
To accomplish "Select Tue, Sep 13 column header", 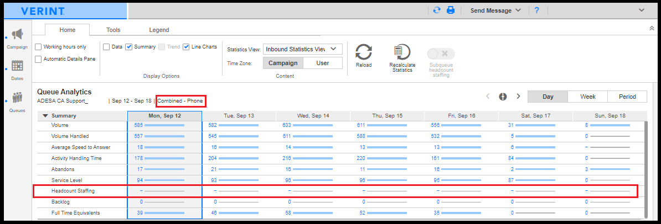I will point(239,115).
